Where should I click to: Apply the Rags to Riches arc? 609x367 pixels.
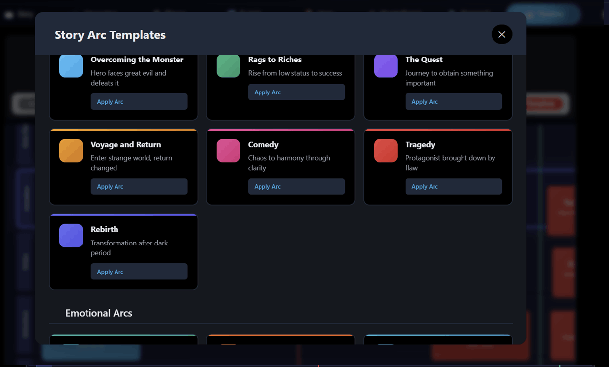pos(296,92)
